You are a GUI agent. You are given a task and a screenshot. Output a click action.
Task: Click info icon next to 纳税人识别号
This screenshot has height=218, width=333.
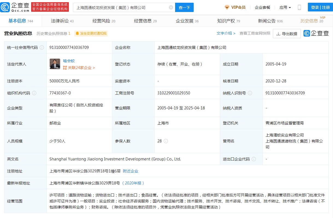tap(250, 93)
